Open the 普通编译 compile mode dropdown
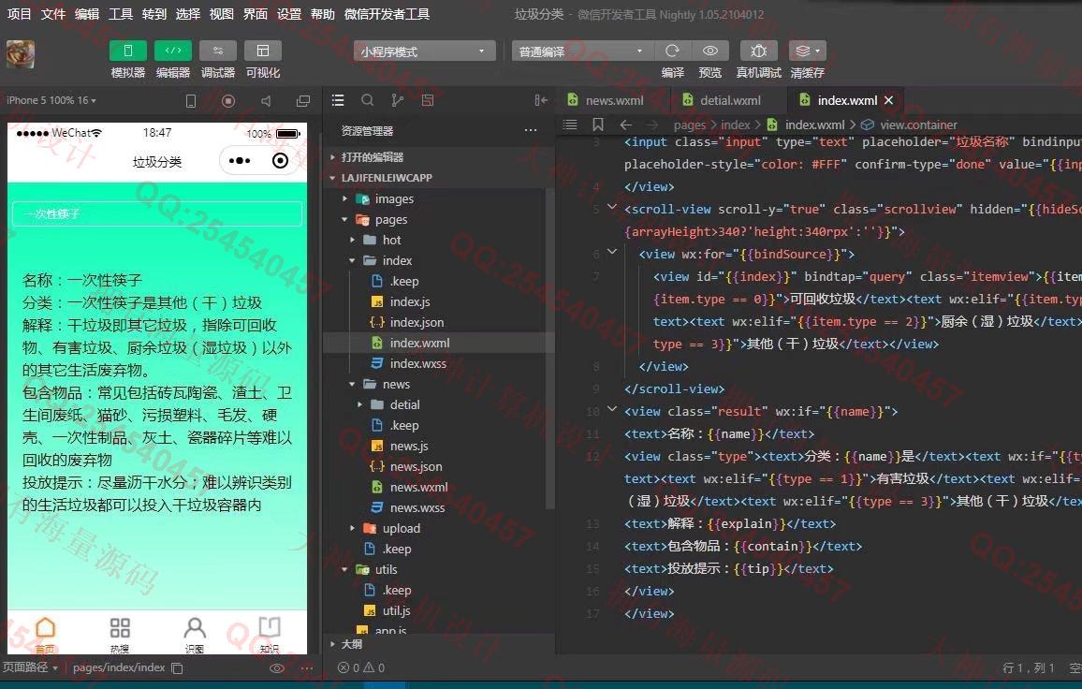The height and width of the screenshot is (689, 1082). coord(581,51)
